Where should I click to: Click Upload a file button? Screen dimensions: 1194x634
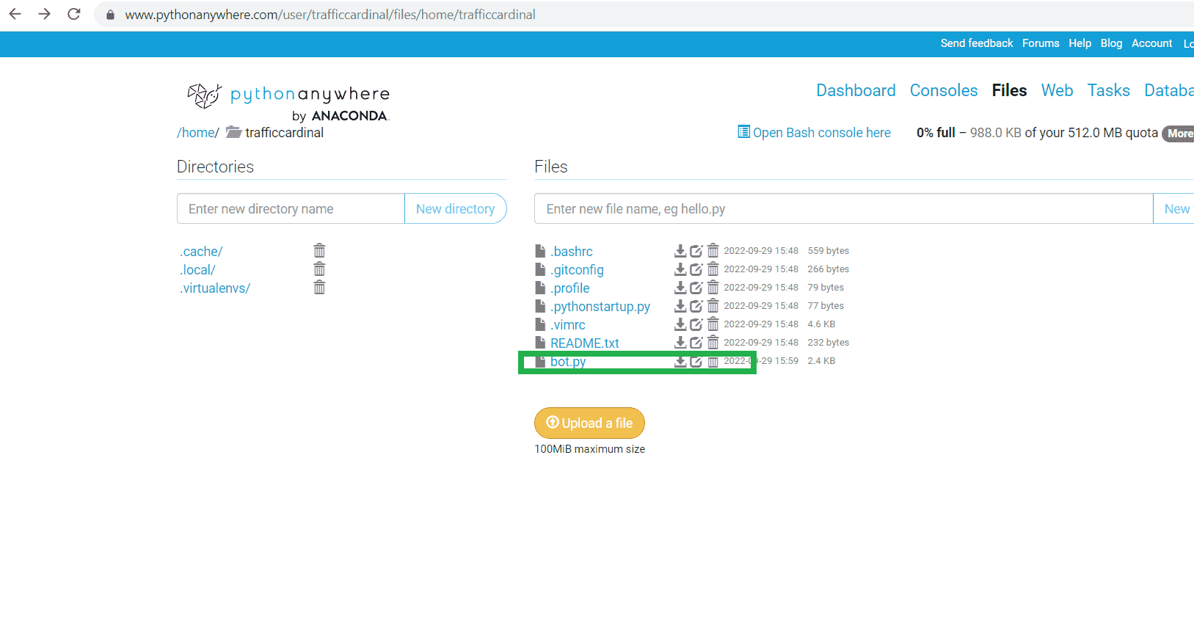[x=589, y=423]
